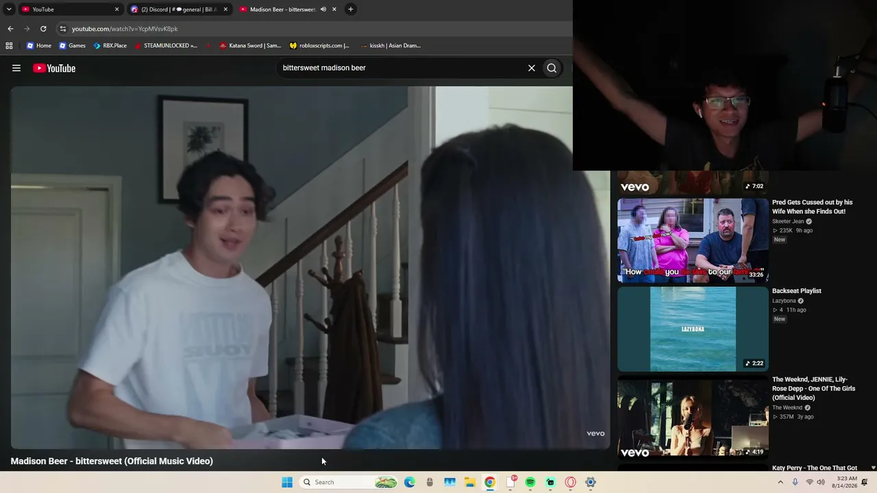
Task: Open the blue gear settings app in taskbar
Action: (x=590, y=482)
